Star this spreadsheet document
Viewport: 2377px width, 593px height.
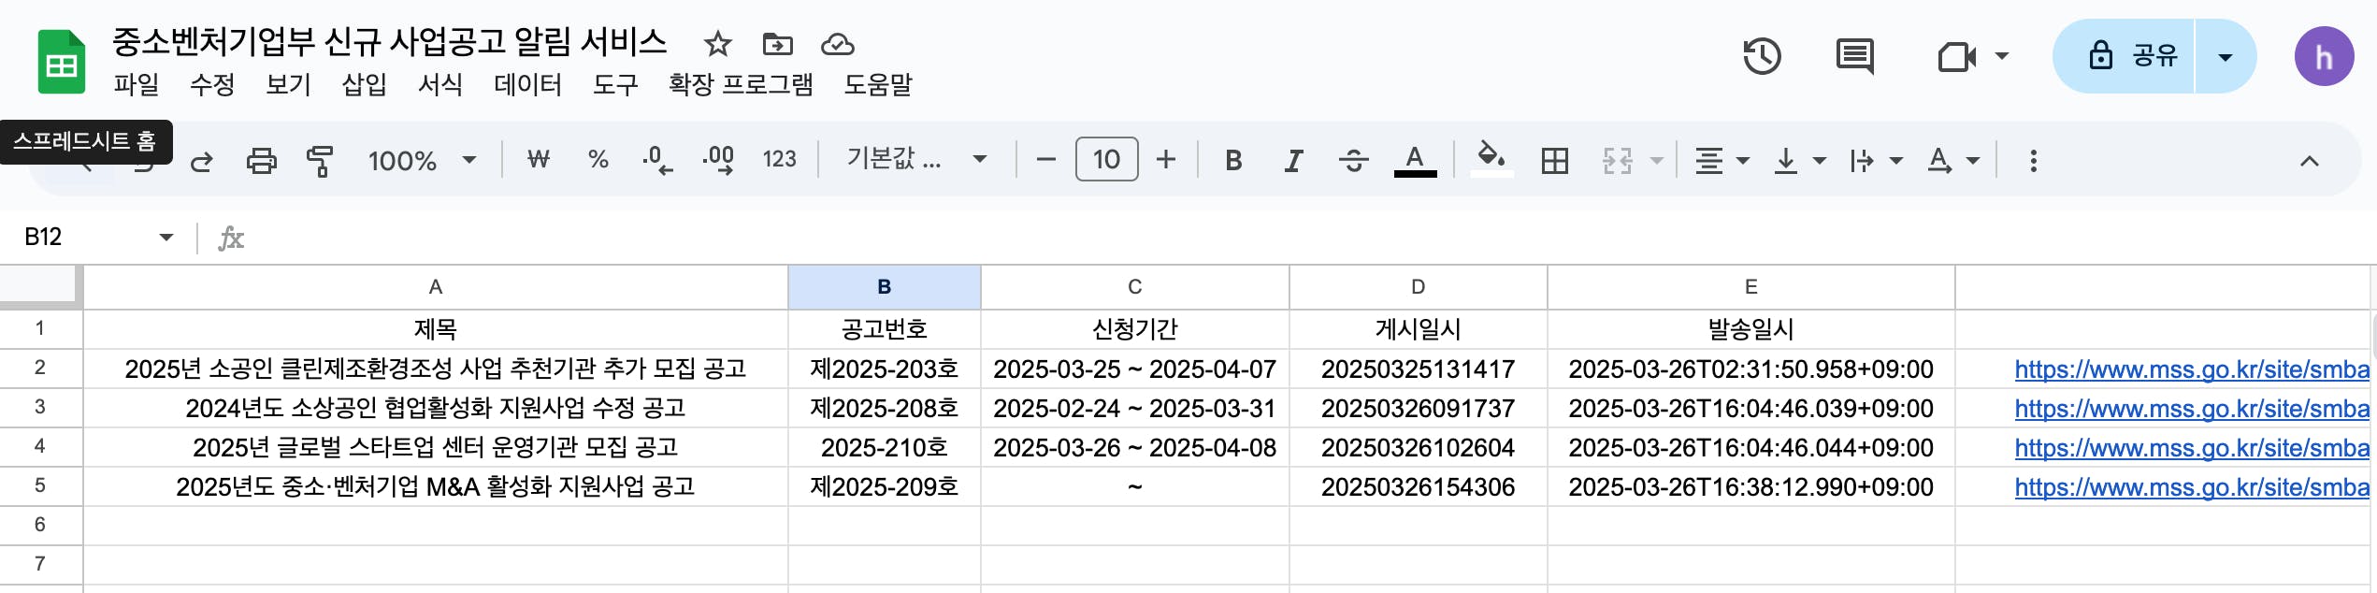(717, 44)
